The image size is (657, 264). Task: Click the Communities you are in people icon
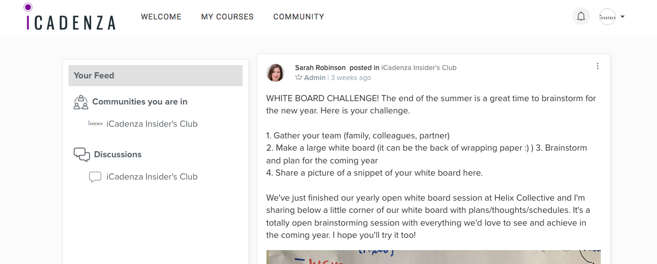[x=81, y=102]
